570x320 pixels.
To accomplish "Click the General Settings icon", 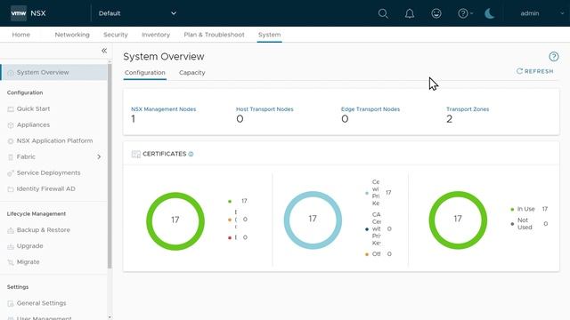I will 11,303.
